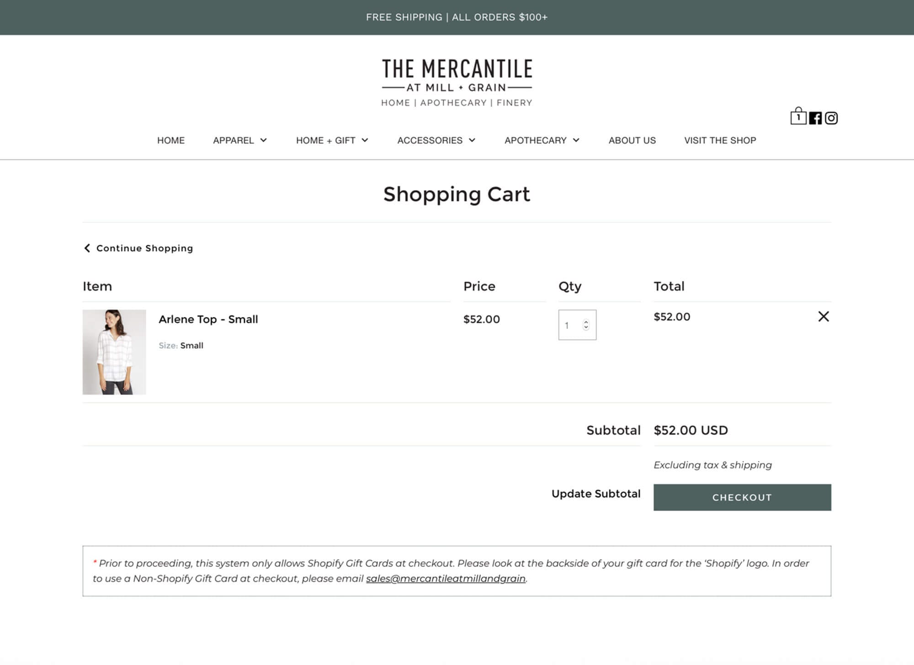Open the shopping bag cart icon
Viewport: 914px width, 665px height.
[798, 116]
